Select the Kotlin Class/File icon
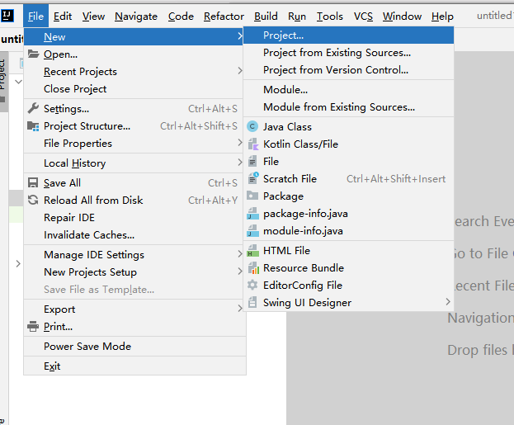Screen dimensions: 514x425 pyautogui.click(x=252, y=144)
